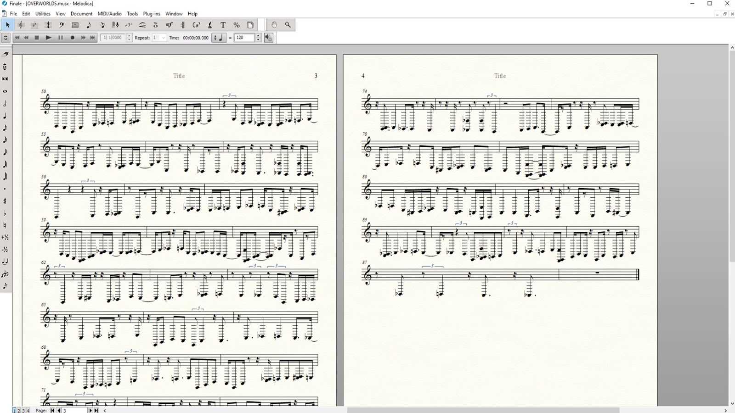Select the Smart Shape tool
The width and height of the screenshot is (735, 413).
(142, 25)
